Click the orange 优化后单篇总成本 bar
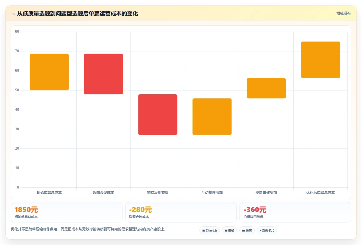The image size is (362, 245). 321,60
